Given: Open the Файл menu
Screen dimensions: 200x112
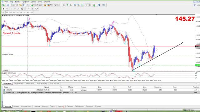Looking at the screenshot, I should pos(6,2).
